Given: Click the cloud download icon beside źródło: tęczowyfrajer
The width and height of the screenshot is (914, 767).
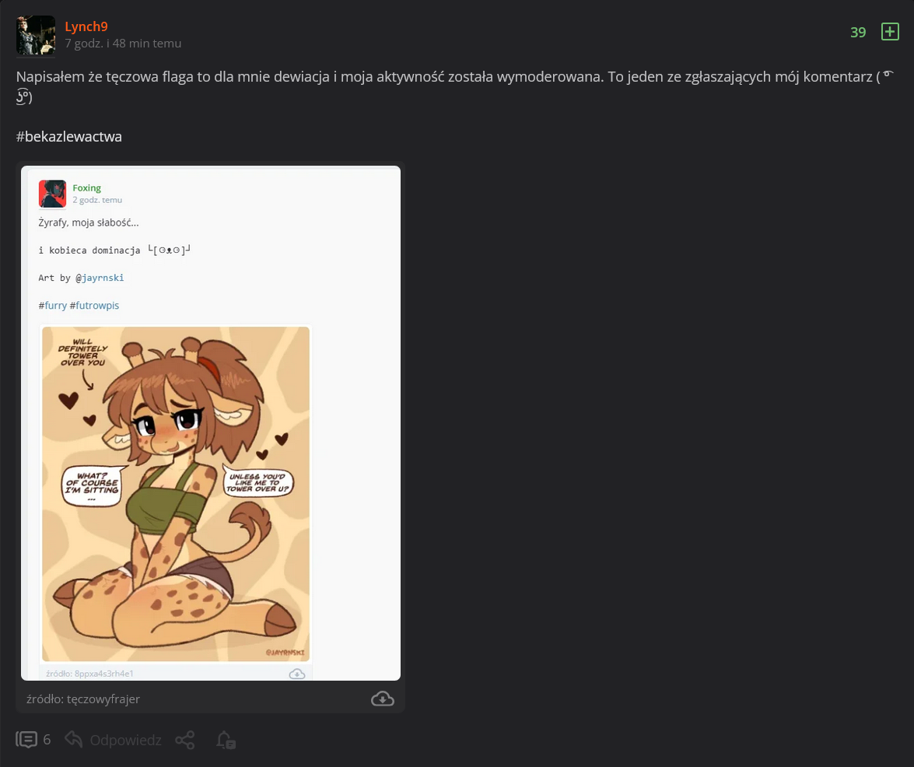Looking at the screenshot, I should (x=382, y=699).
